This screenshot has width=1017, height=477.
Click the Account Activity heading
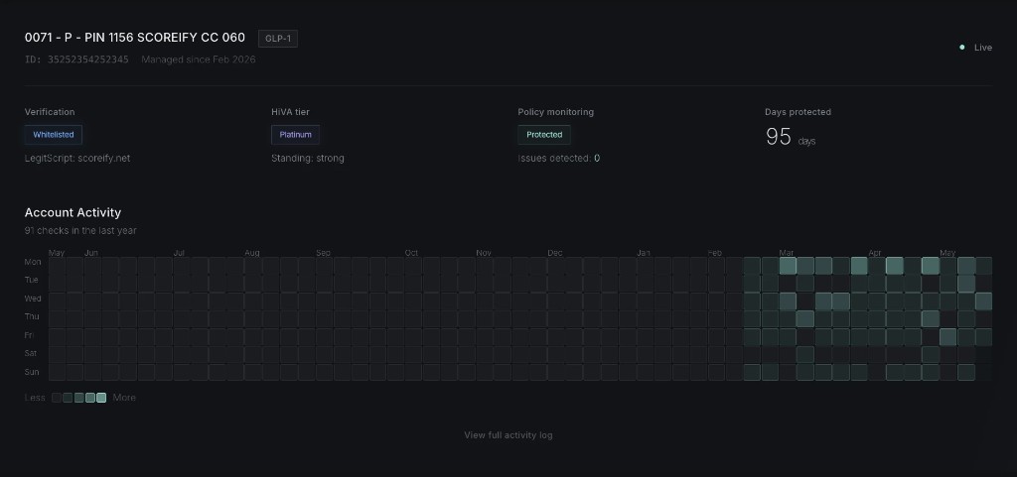(x=73, y=212)
